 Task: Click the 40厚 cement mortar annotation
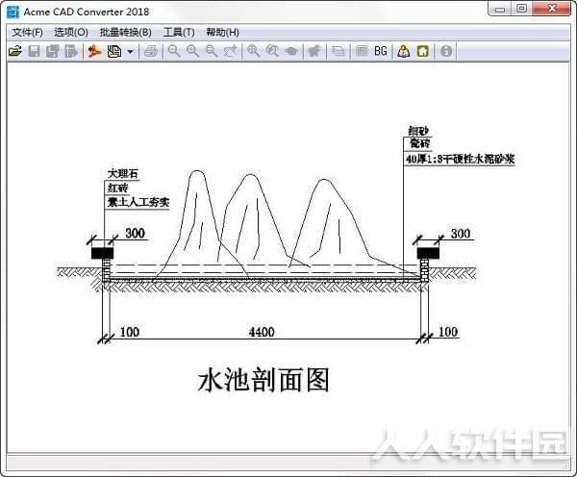[460, 159]
